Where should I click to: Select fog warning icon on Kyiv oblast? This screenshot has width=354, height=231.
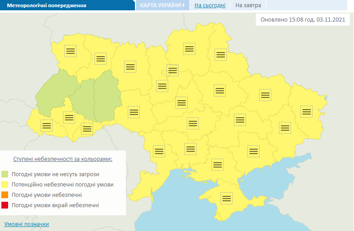[162, 86]
